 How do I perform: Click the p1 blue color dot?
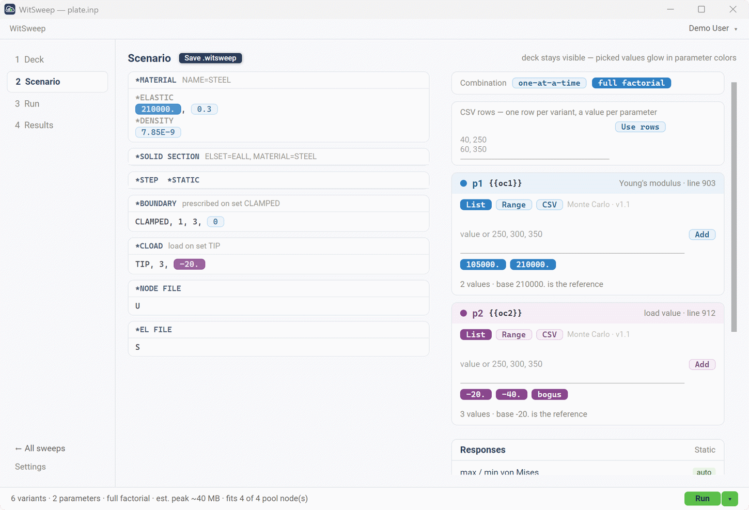pos(463,183)
